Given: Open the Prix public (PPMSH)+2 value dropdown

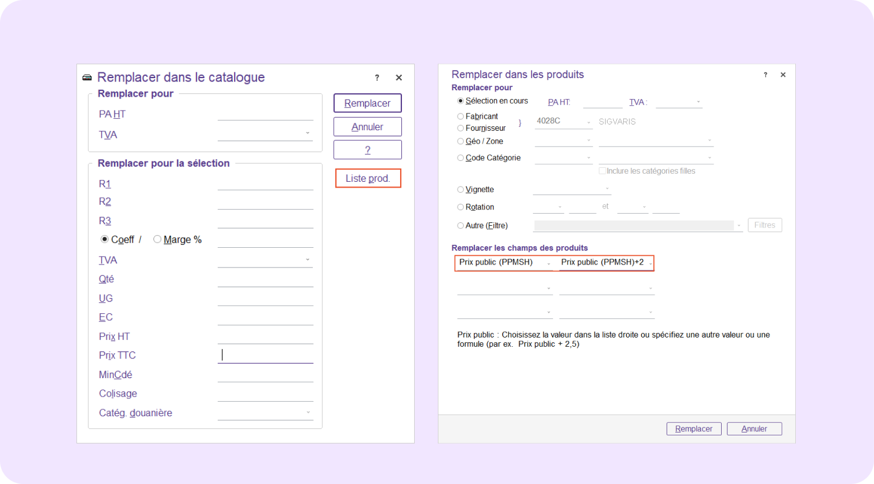Looking at the screenshot, I should point(650,263).
